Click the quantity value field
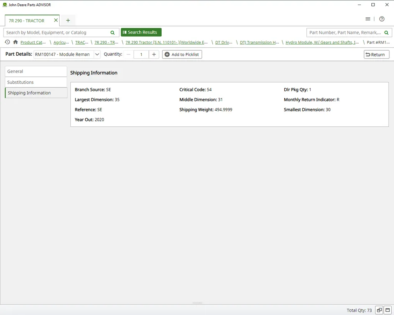This screenshot has width=394, height=315. tap(141, 55)
